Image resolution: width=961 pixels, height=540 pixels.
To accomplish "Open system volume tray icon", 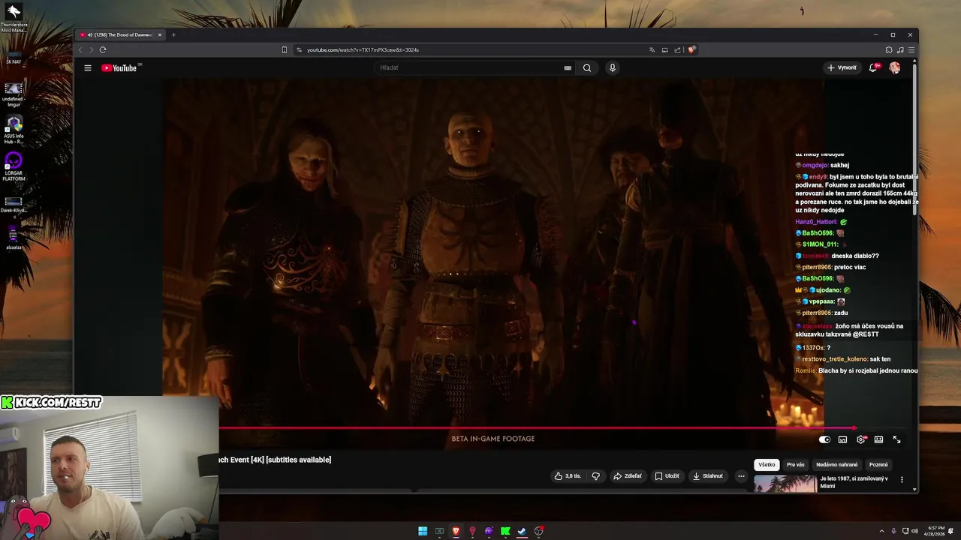I will pos(915,531).
